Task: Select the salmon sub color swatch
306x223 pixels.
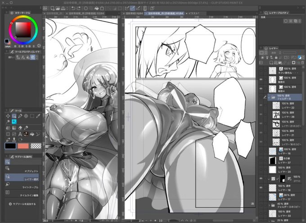Action: (23, 146)
